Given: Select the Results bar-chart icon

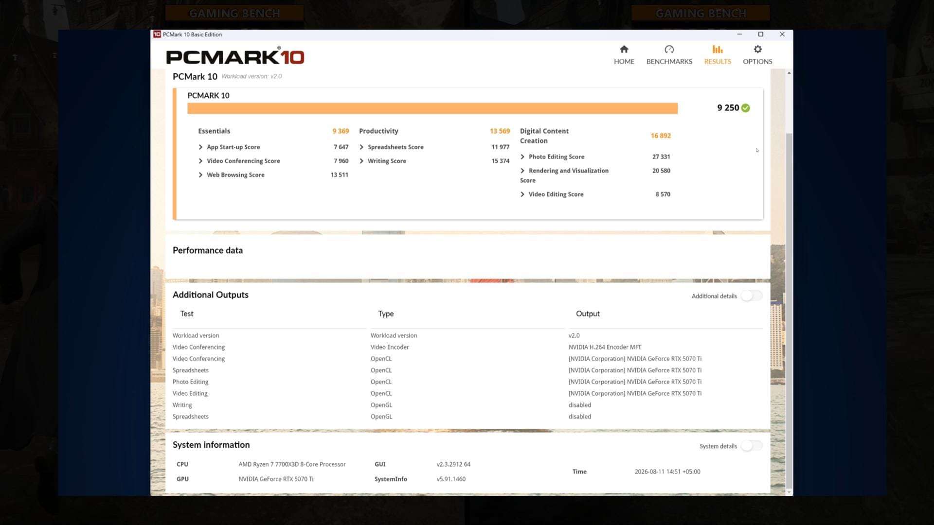Looking at the screenshot, I should (x=718, y=49).
